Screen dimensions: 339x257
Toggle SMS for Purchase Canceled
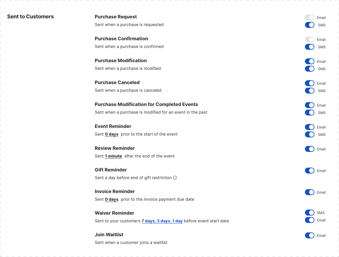click(x=310, y=91)
